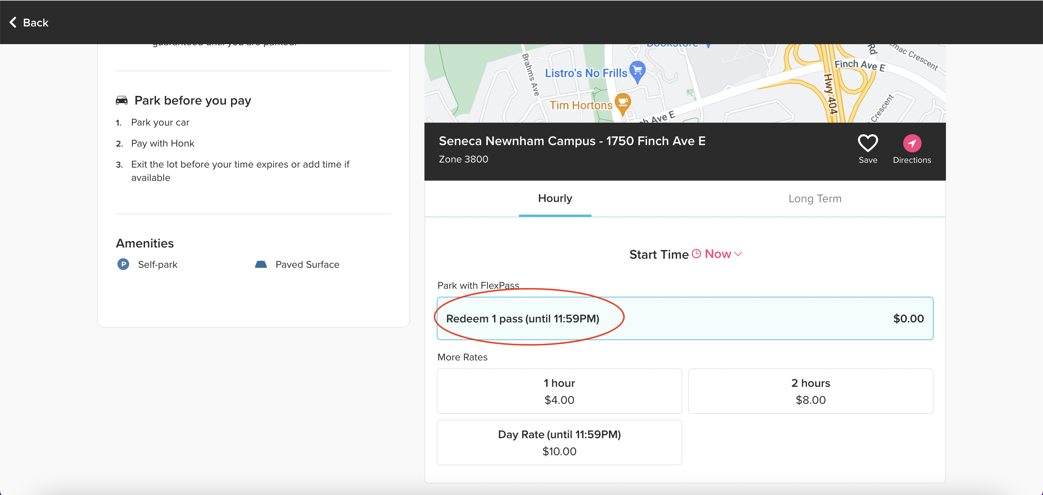
Task: Click the Listro's No Frills cart map pin
Action: coord(637,71)
